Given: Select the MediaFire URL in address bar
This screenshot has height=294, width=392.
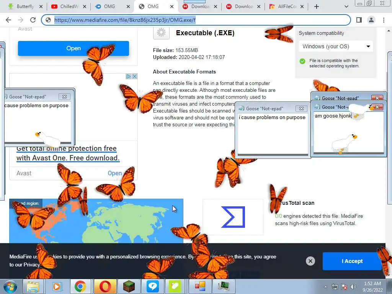Looking at the screenshot, I should click(x=125, y=20).
